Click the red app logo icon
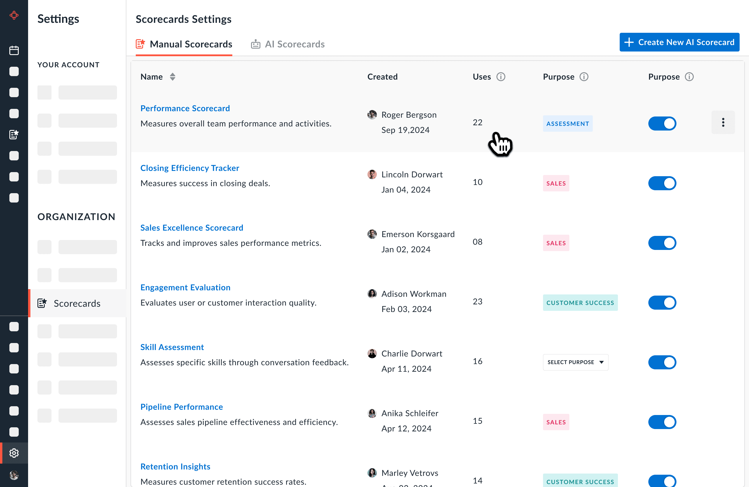This screenshot has height=487, width=749. click(14, 15)
